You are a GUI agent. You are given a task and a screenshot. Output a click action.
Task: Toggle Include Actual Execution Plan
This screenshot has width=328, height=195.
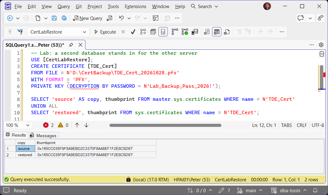tap(175, 32)
